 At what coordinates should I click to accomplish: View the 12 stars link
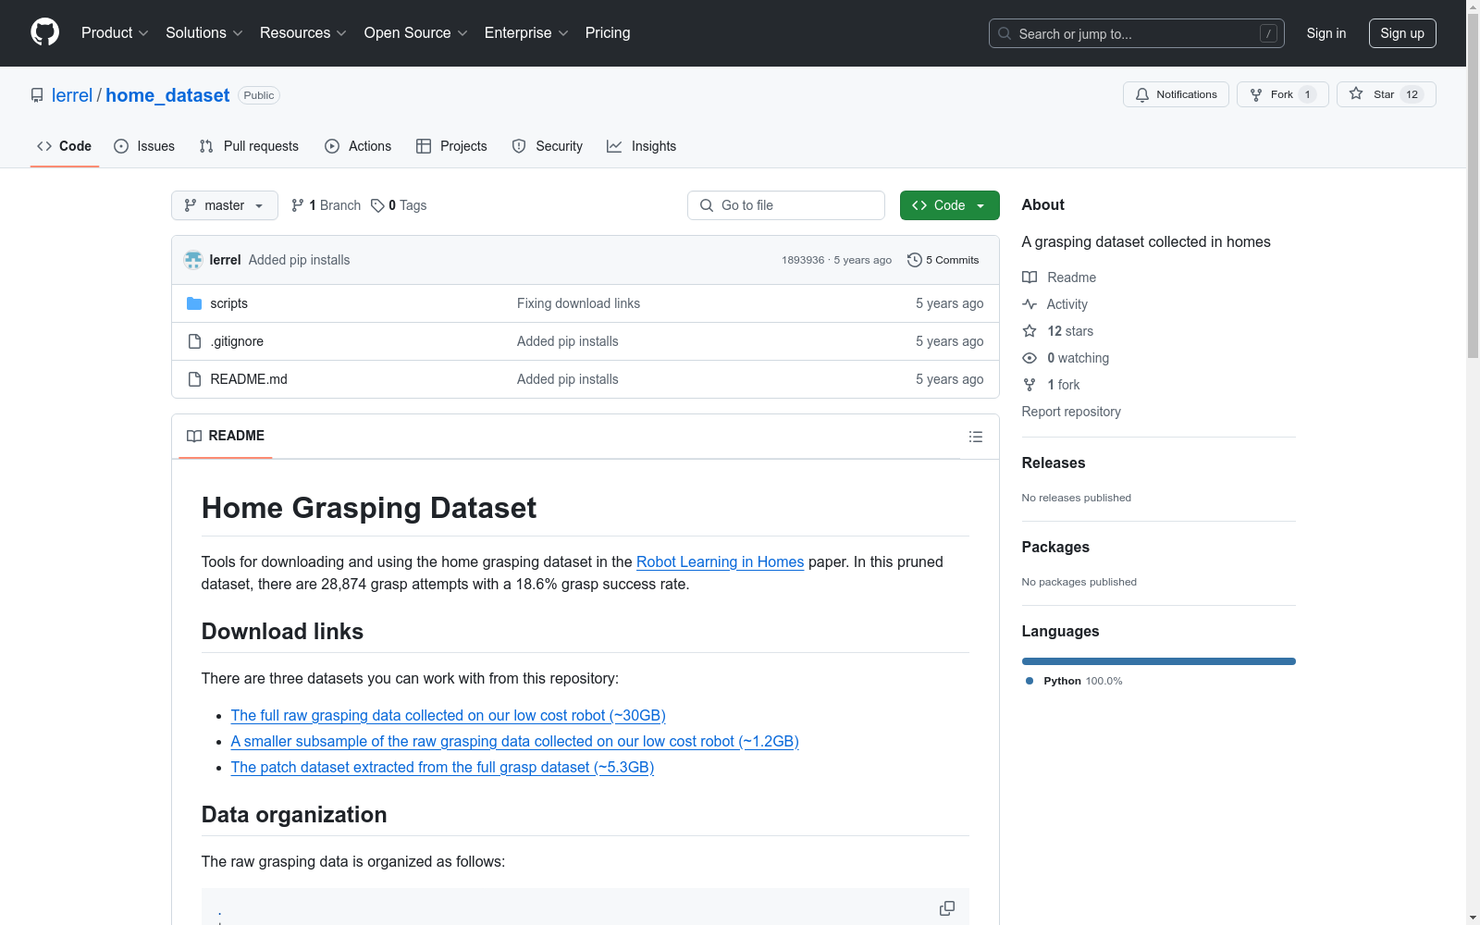[x=1058, y=331]
